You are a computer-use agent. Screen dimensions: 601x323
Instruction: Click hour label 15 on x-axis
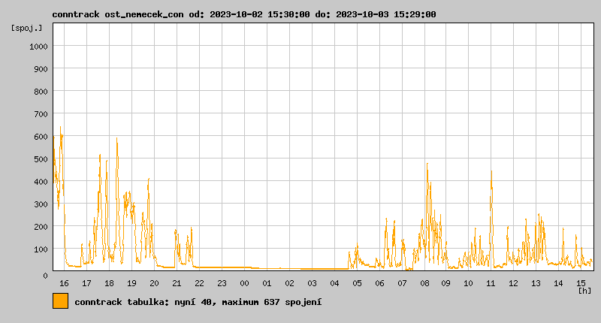coord(581,283)
